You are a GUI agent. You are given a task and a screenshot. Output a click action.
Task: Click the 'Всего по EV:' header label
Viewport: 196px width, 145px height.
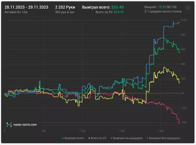[104, 12]
